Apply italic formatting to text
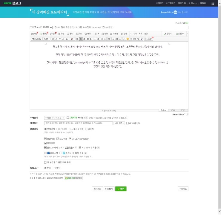This screenshot has height=215, width=221. (60, 39)
